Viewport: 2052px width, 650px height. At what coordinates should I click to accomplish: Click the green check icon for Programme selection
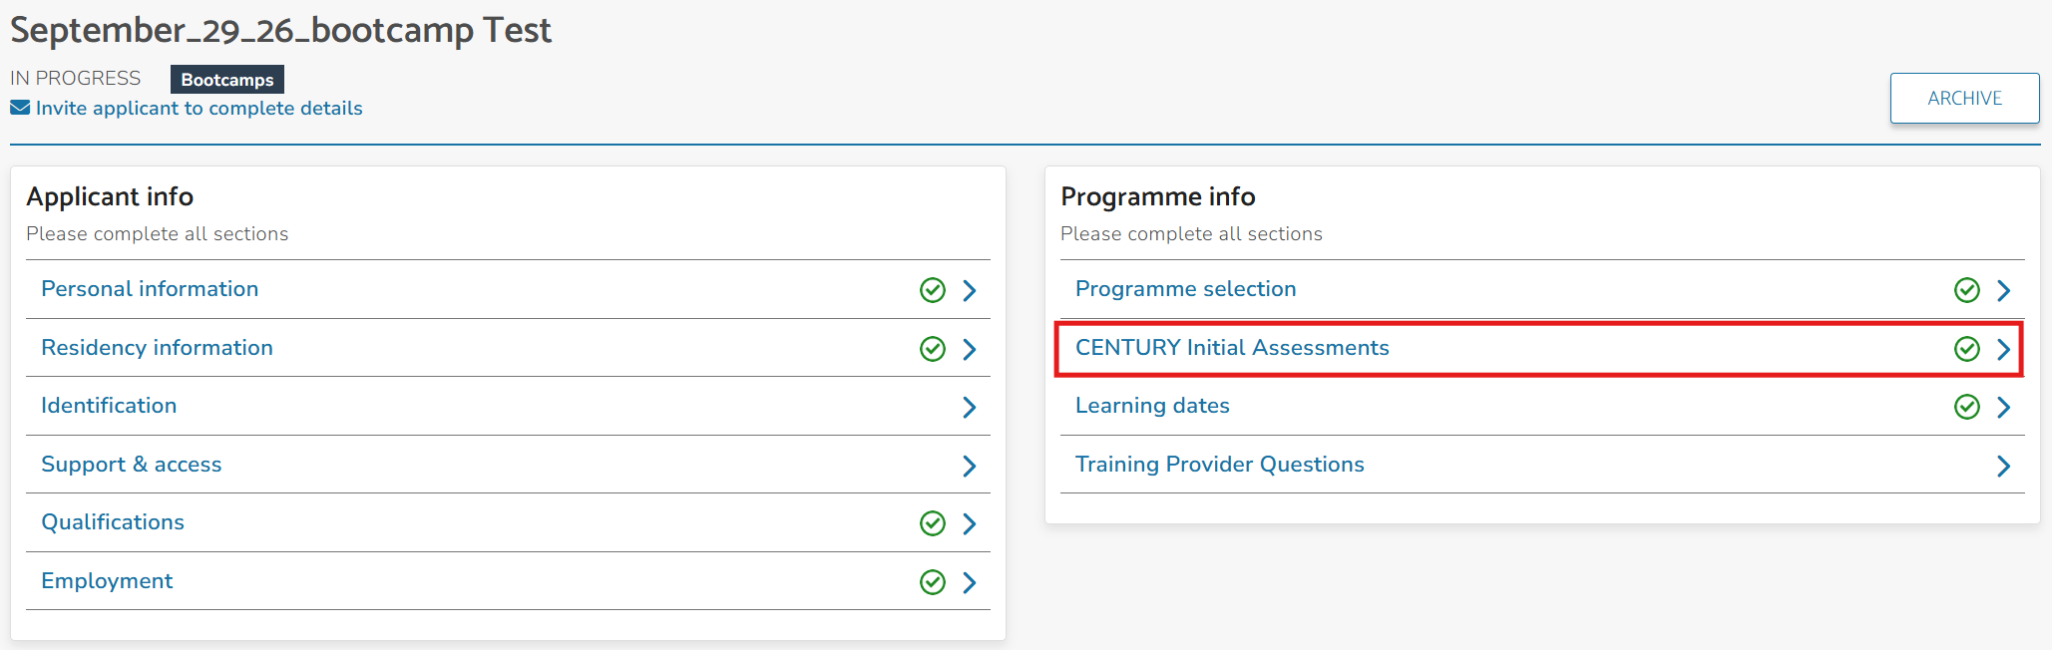(1967, 290)
